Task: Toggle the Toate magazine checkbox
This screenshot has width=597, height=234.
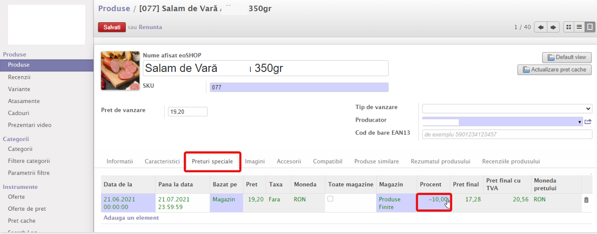Action: [330, 199]
